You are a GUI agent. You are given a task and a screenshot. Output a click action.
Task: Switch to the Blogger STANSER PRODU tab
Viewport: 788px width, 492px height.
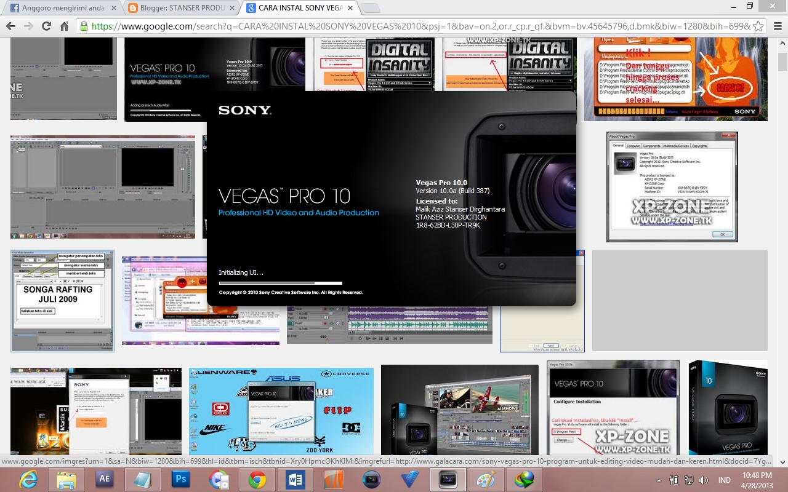pos(181,9)
